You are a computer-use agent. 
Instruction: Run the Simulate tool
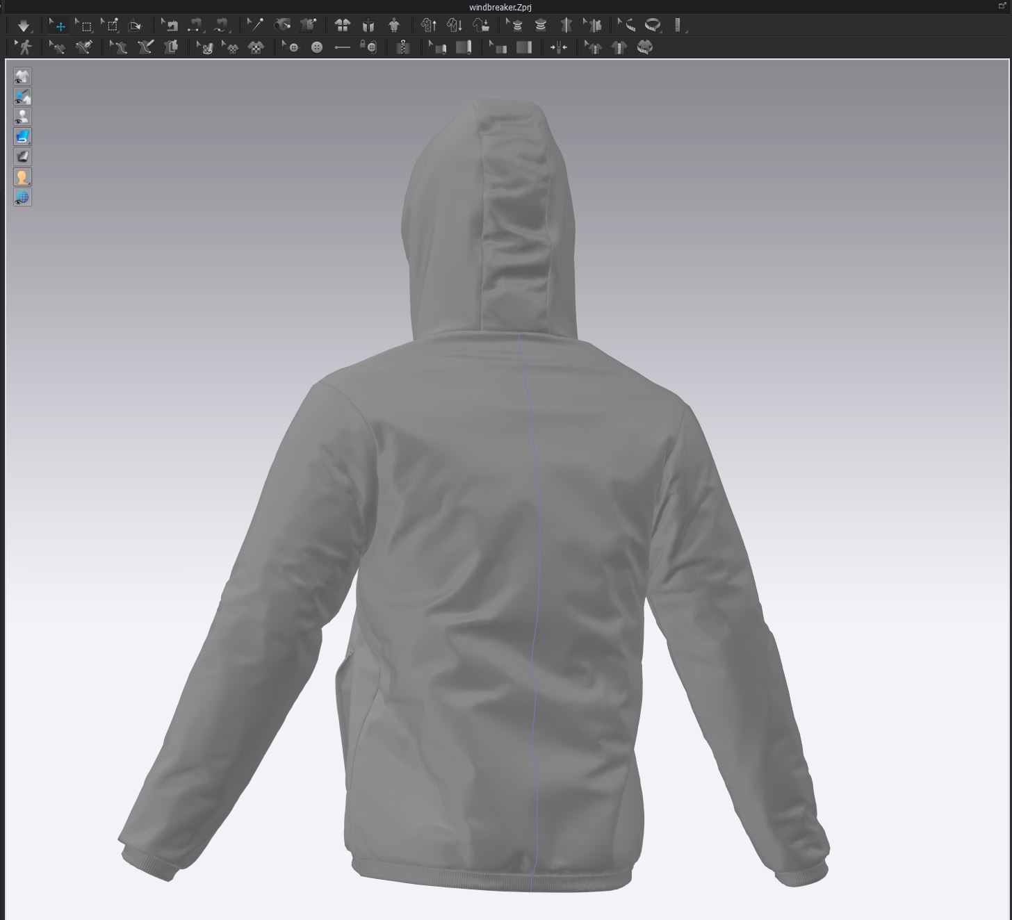24,26
